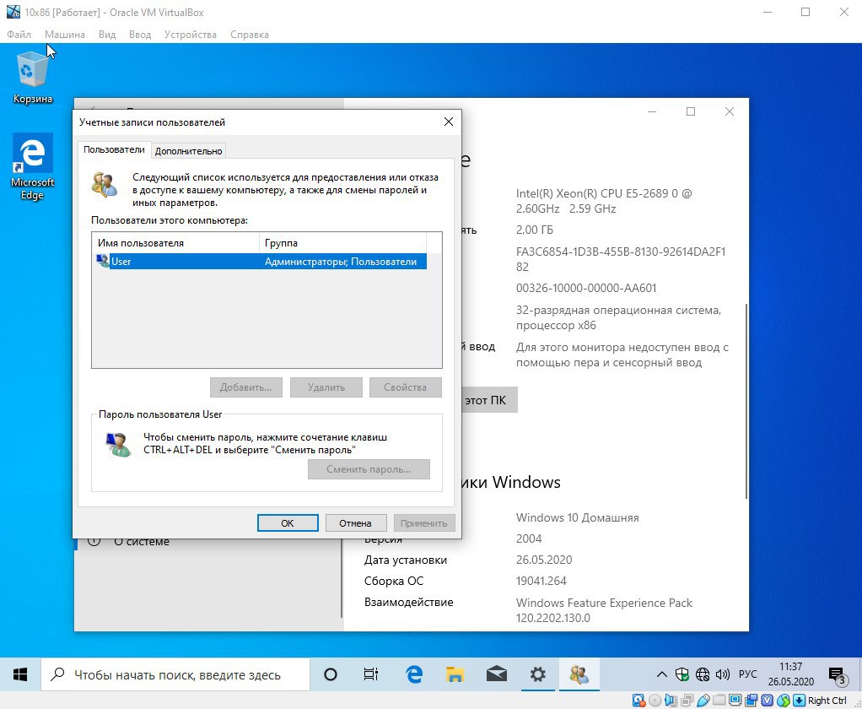Click VirtualBox display indicator icon
The height and width of the screenshot is (709, 862).
coord(735,701)
